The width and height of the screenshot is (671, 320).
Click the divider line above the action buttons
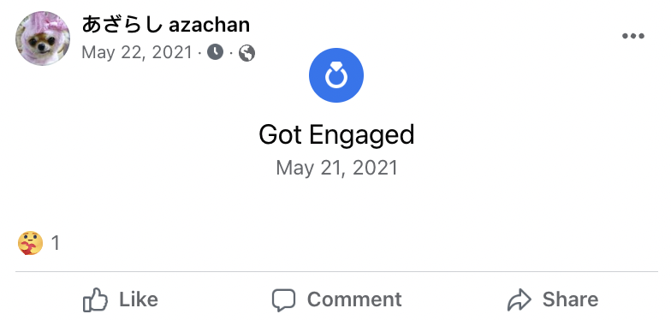coord(336,272)
